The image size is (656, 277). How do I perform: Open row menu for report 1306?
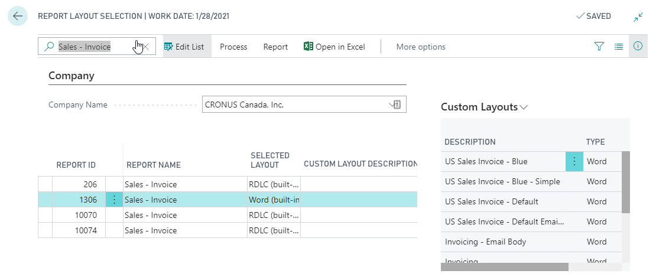tap(114, 200)
